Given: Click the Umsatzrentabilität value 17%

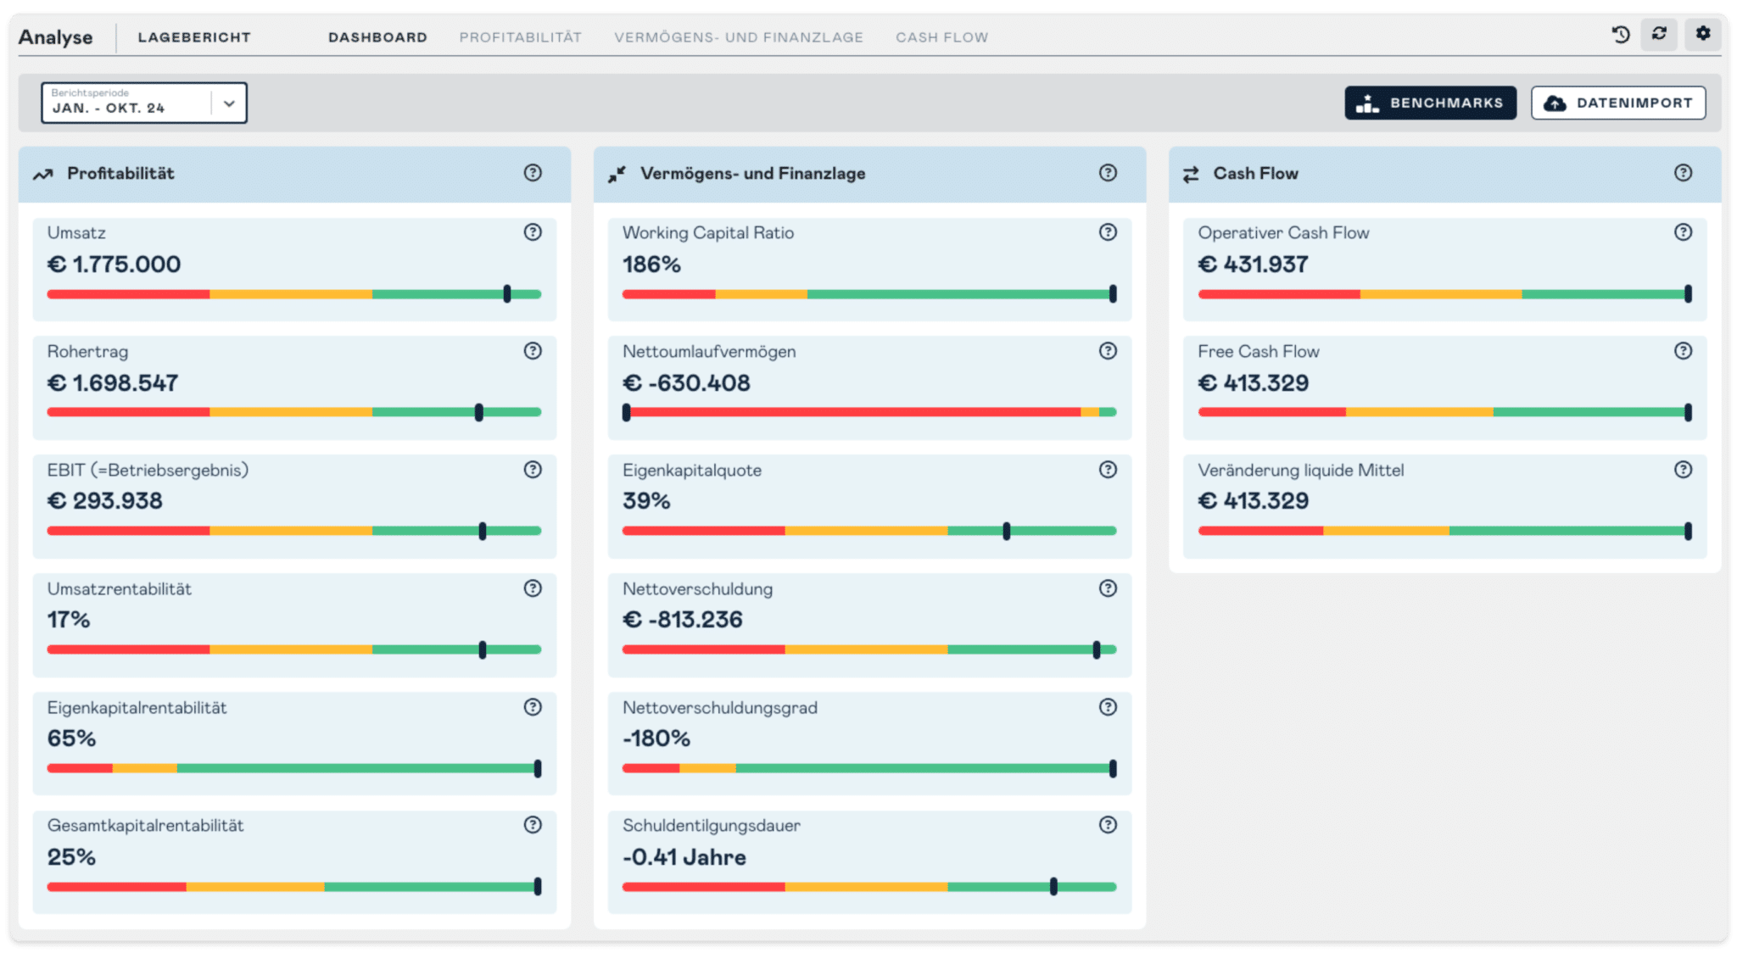Looking at the screenshot, I should click(69, 620).
